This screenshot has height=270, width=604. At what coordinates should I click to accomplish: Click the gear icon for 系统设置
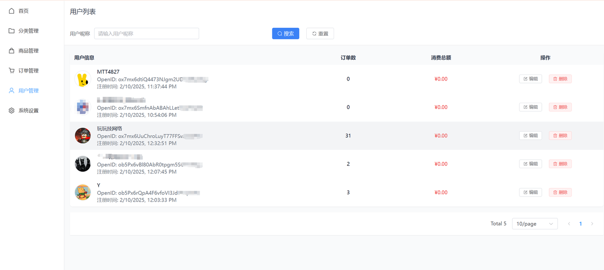point(11,110)
